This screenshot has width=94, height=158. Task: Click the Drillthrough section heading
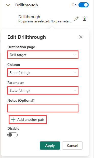(26, 5)
